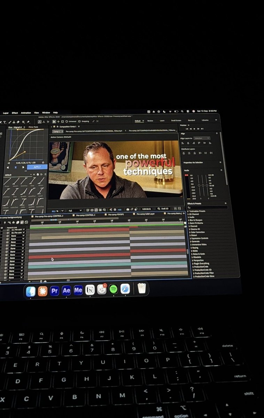Select the 'linear' easing preset in Flow
This screenshot has width=264, height=418.
point(7,182)
